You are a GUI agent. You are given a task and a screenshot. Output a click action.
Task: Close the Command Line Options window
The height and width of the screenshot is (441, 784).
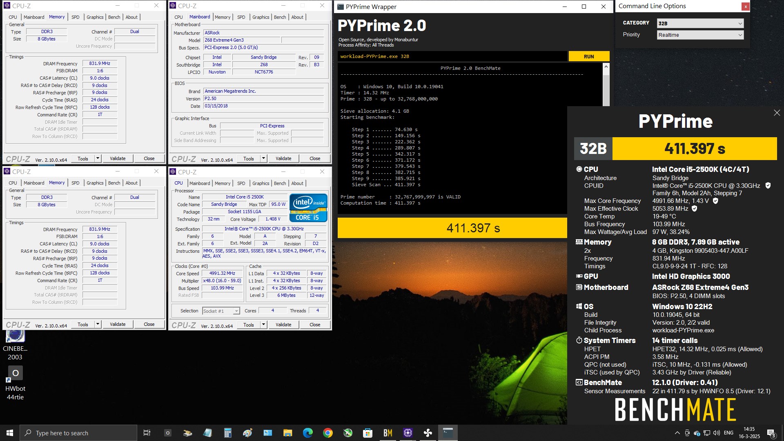[x=746, y=7]
